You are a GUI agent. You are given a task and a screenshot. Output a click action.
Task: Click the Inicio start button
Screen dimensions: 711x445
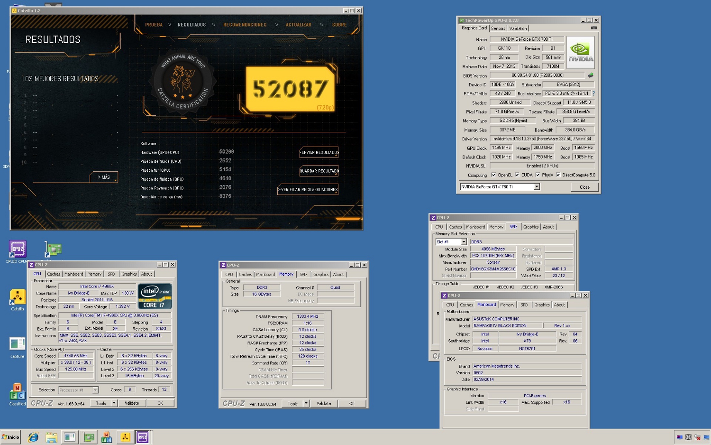pyautogui.click(x=11, y=437)
